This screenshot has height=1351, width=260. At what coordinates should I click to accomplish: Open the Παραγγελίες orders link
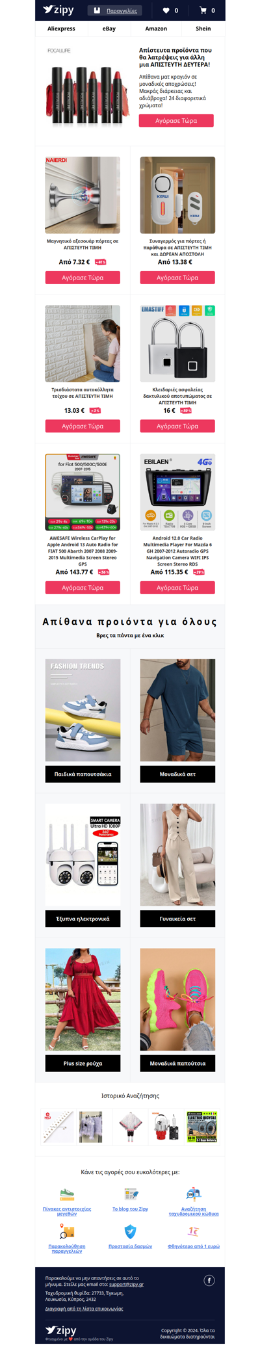pos(122,11)
